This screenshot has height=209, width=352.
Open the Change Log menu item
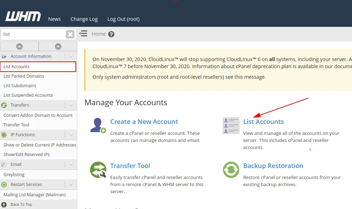84,19
